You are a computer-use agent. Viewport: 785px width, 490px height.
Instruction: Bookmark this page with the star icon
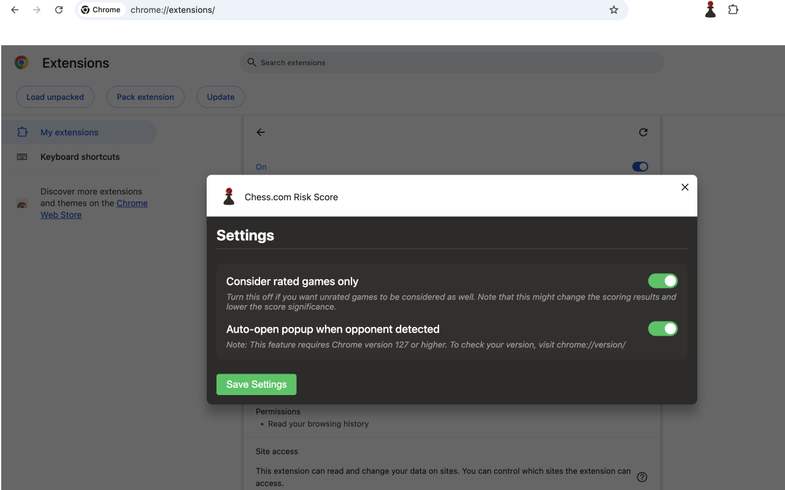pos(613,10)
